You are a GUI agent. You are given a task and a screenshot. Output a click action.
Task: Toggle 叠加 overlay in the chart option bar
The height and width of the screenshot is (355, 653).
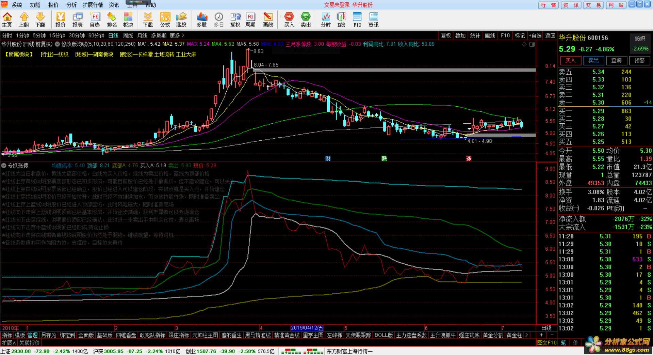460,35
